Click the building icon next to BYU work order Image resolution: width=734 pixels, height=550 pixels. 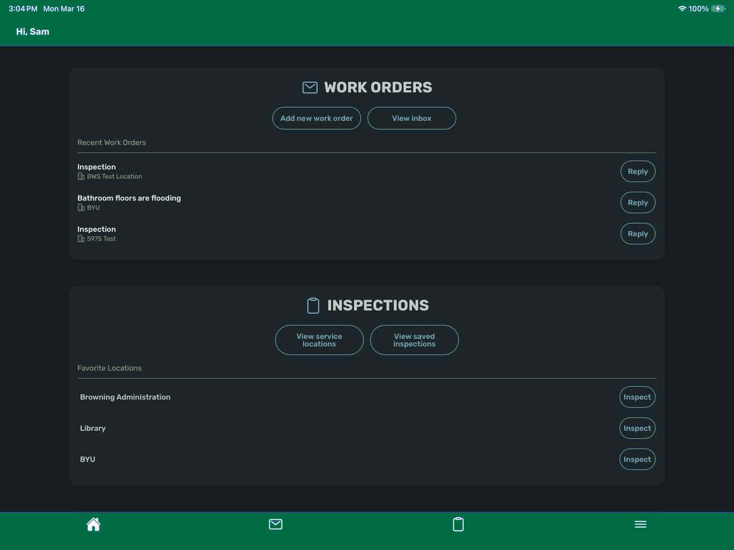point(81,208)
